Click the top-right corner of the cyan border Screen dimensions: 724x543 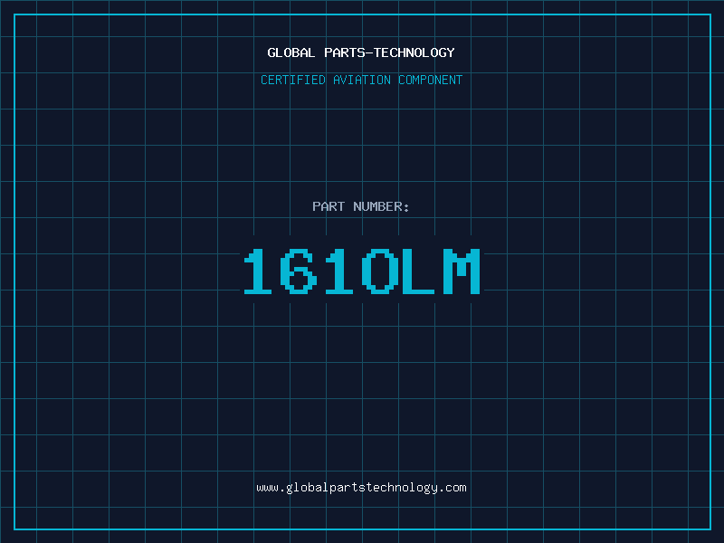point(710,14)
